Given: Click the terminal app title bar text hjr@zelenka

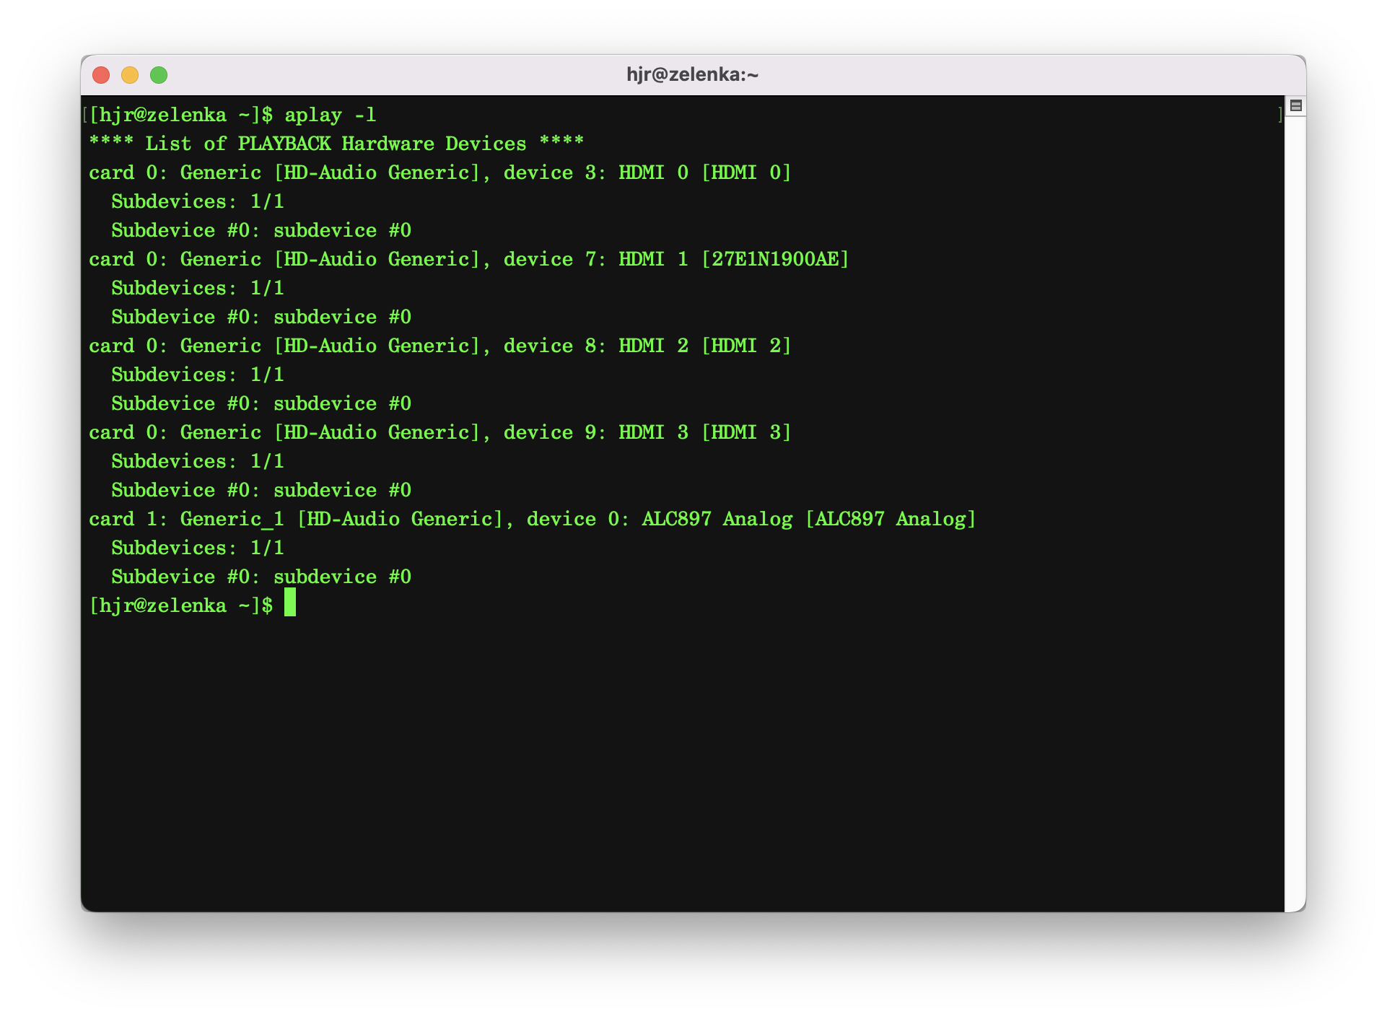Looking at the screenshot, I should pos(692,74).
